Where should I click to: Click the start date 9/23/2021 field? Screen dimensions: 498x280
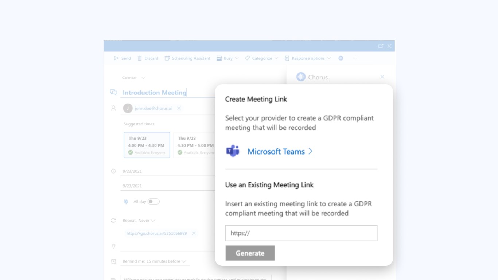pos(168,171)
